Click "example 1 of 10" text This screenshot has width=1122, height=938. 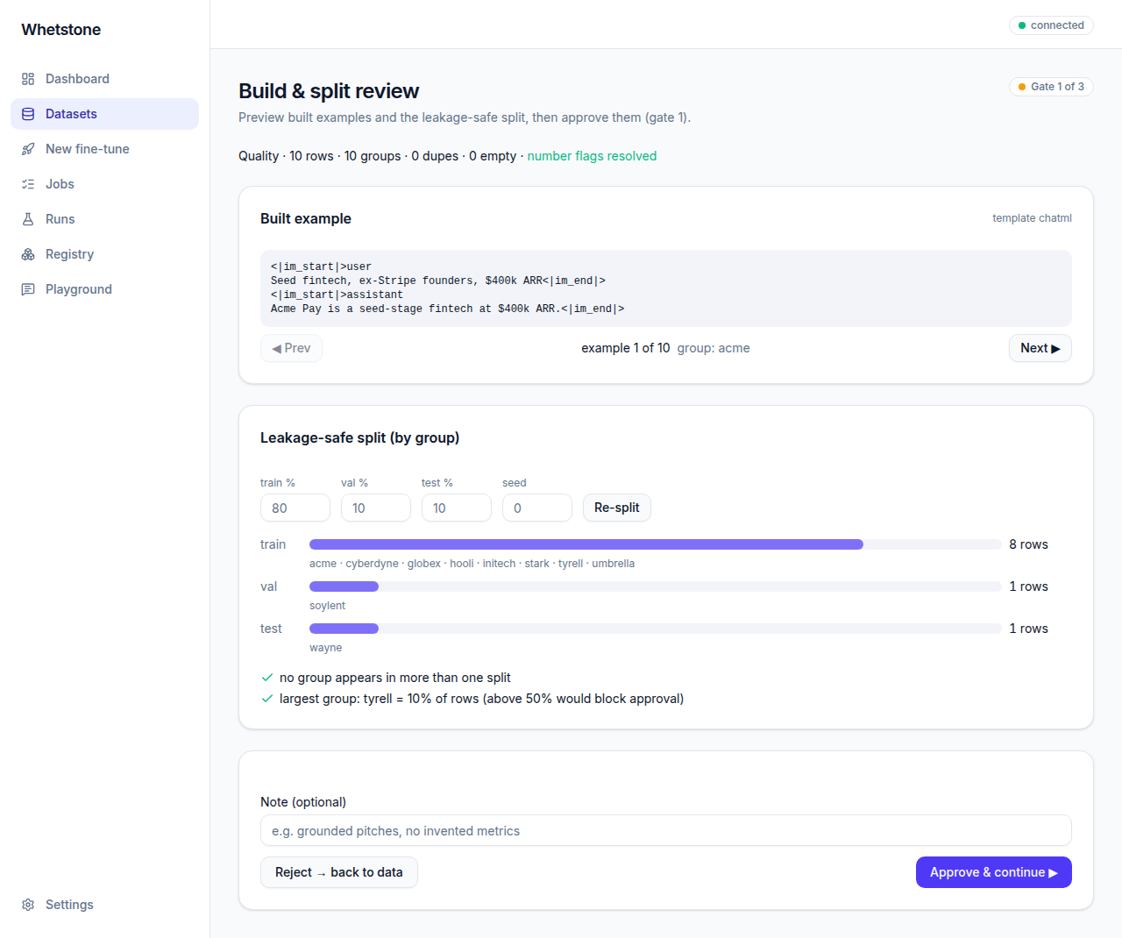point(626,348)
